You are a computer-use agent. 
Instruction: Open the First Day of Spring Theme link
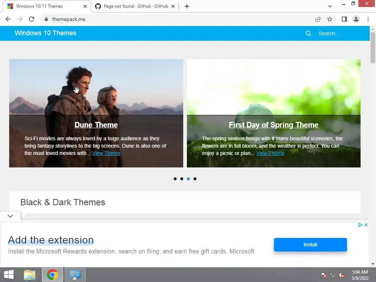coord(274,125)
